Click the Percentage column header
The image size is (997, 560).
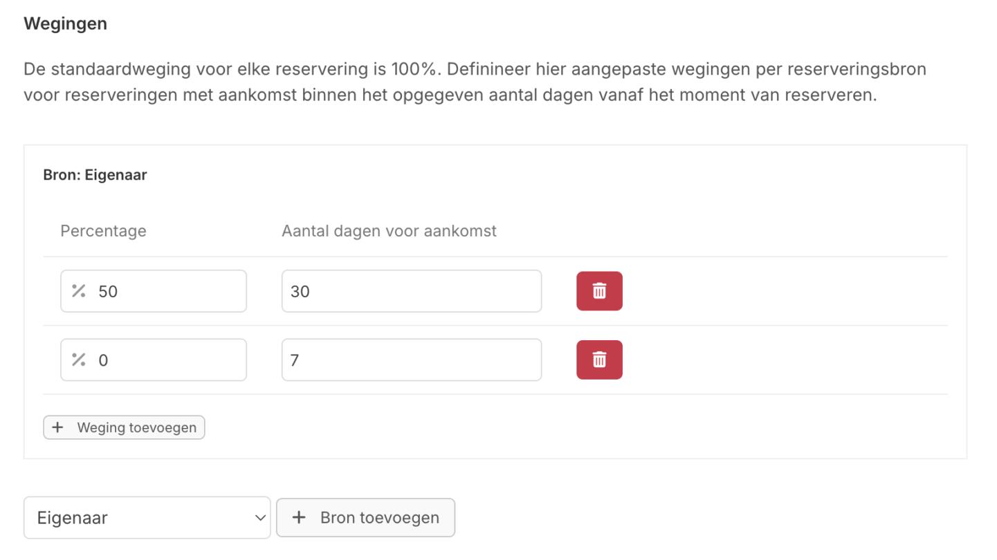[103, 231]
